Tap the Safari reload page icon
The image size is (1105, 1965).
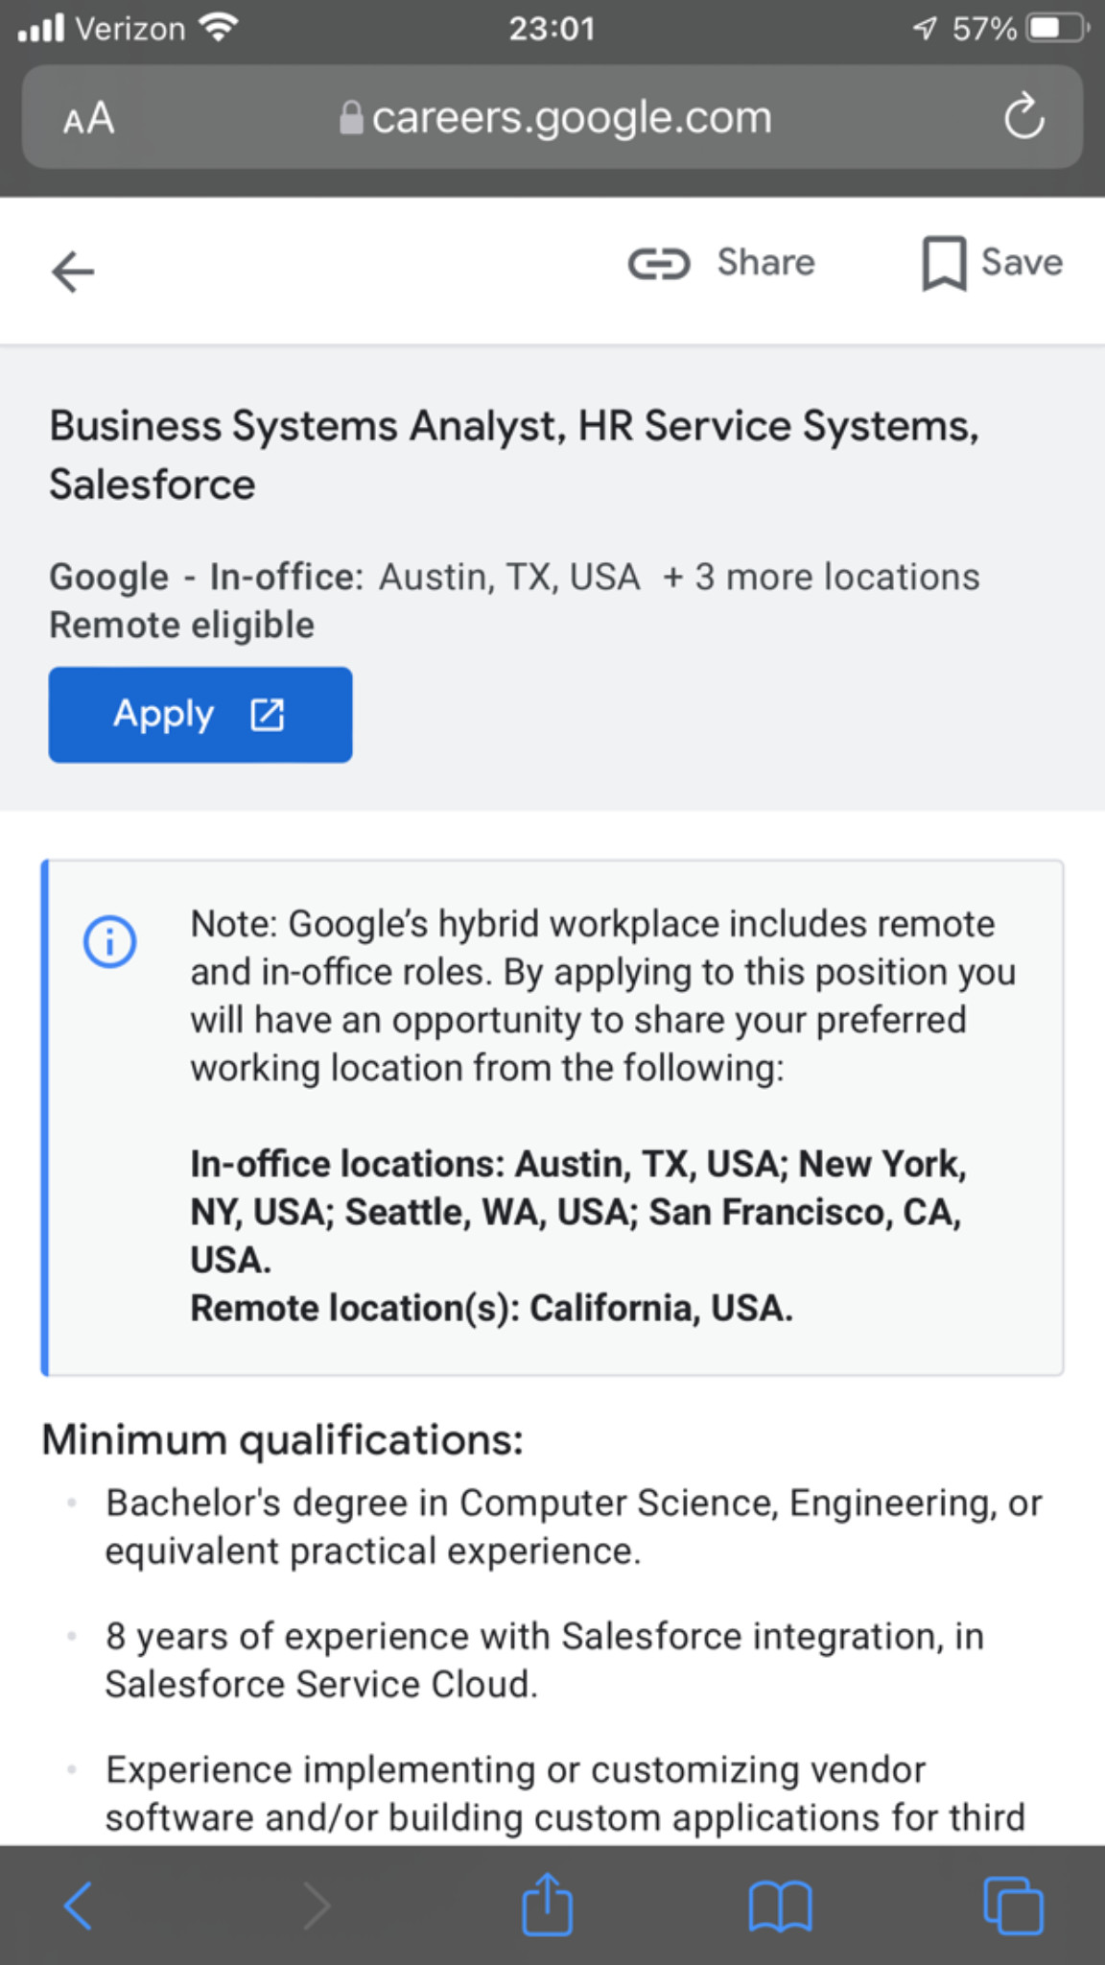(1023, 118)
